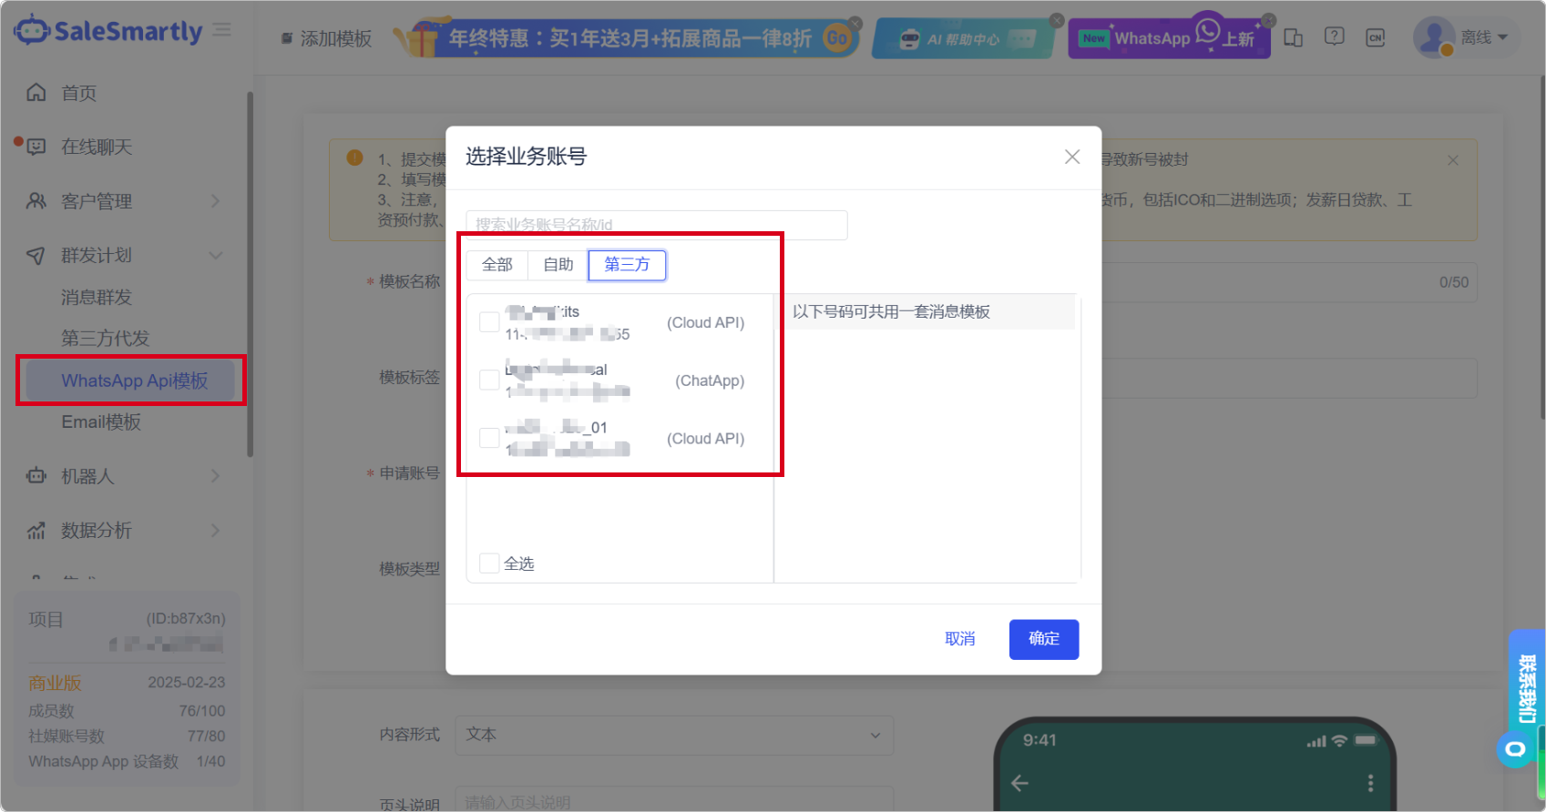The height and width of the screenshot is (812, 1546).
Task: Focus the 搜索业务账号名称/id search field
Action: tap(657, 225)
